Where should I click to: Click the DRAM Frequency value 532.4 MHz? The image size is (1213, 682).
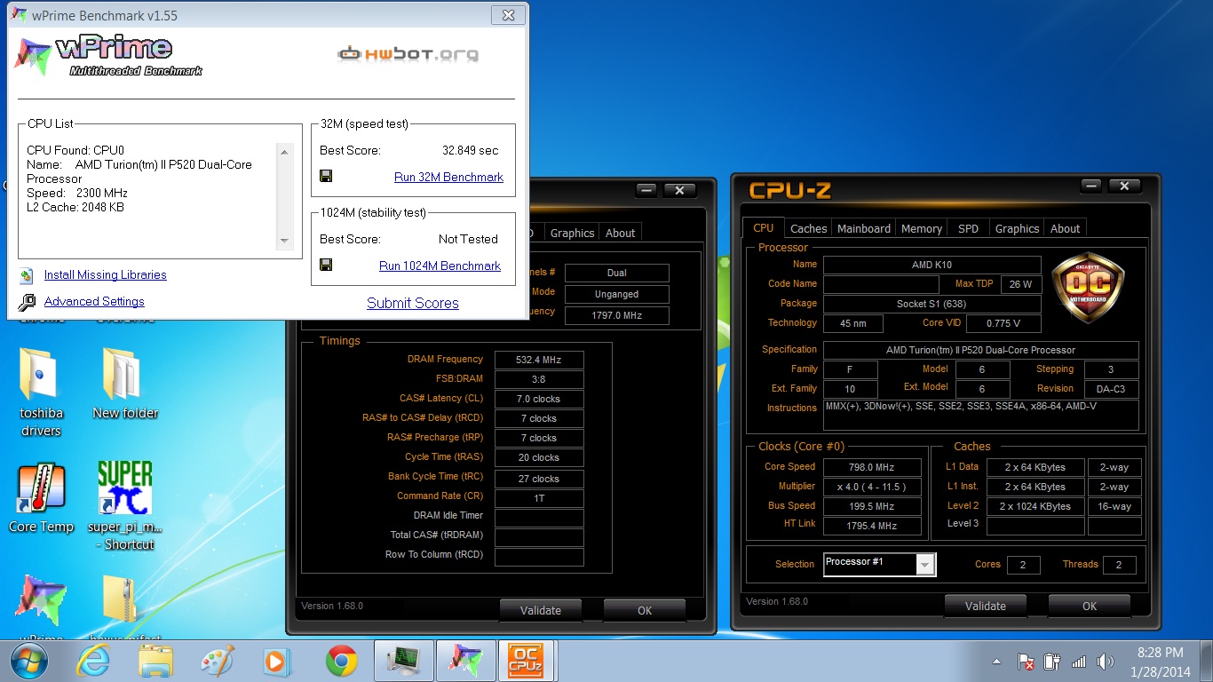(540, 360)
